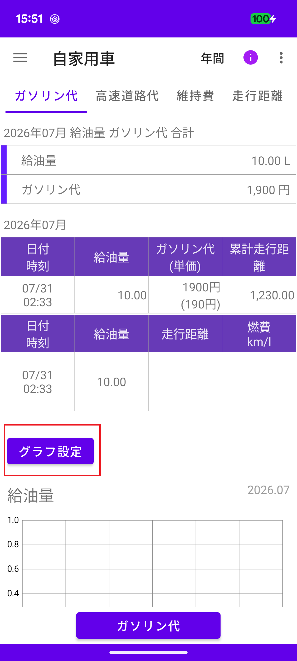Switch to the 年間 yearly view

pos(212,58)
